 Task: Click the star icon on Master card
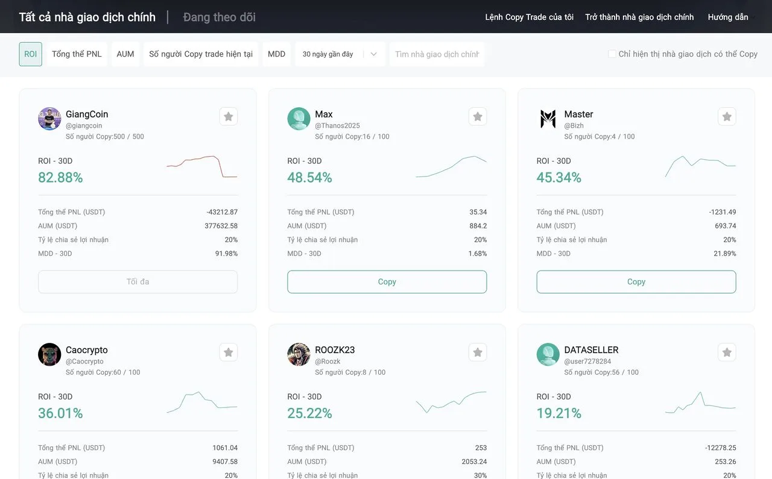coord(727,117)
